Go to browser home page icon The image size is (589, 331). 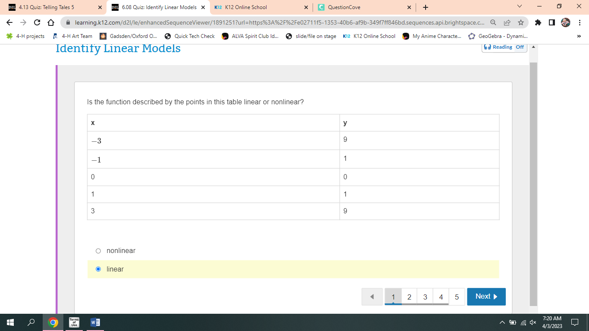(x=50, y=22)
